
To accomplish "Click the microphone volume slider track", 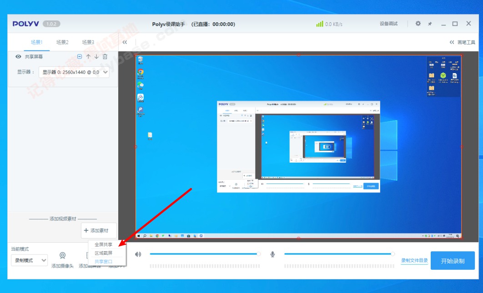I will click(339, 254).
